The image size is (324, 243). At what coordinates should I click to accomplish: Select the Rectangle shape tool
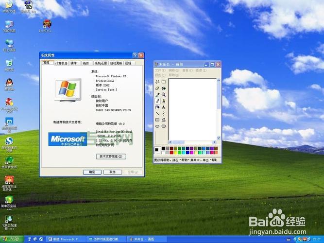pyautogui.click(x=157, y=120)
